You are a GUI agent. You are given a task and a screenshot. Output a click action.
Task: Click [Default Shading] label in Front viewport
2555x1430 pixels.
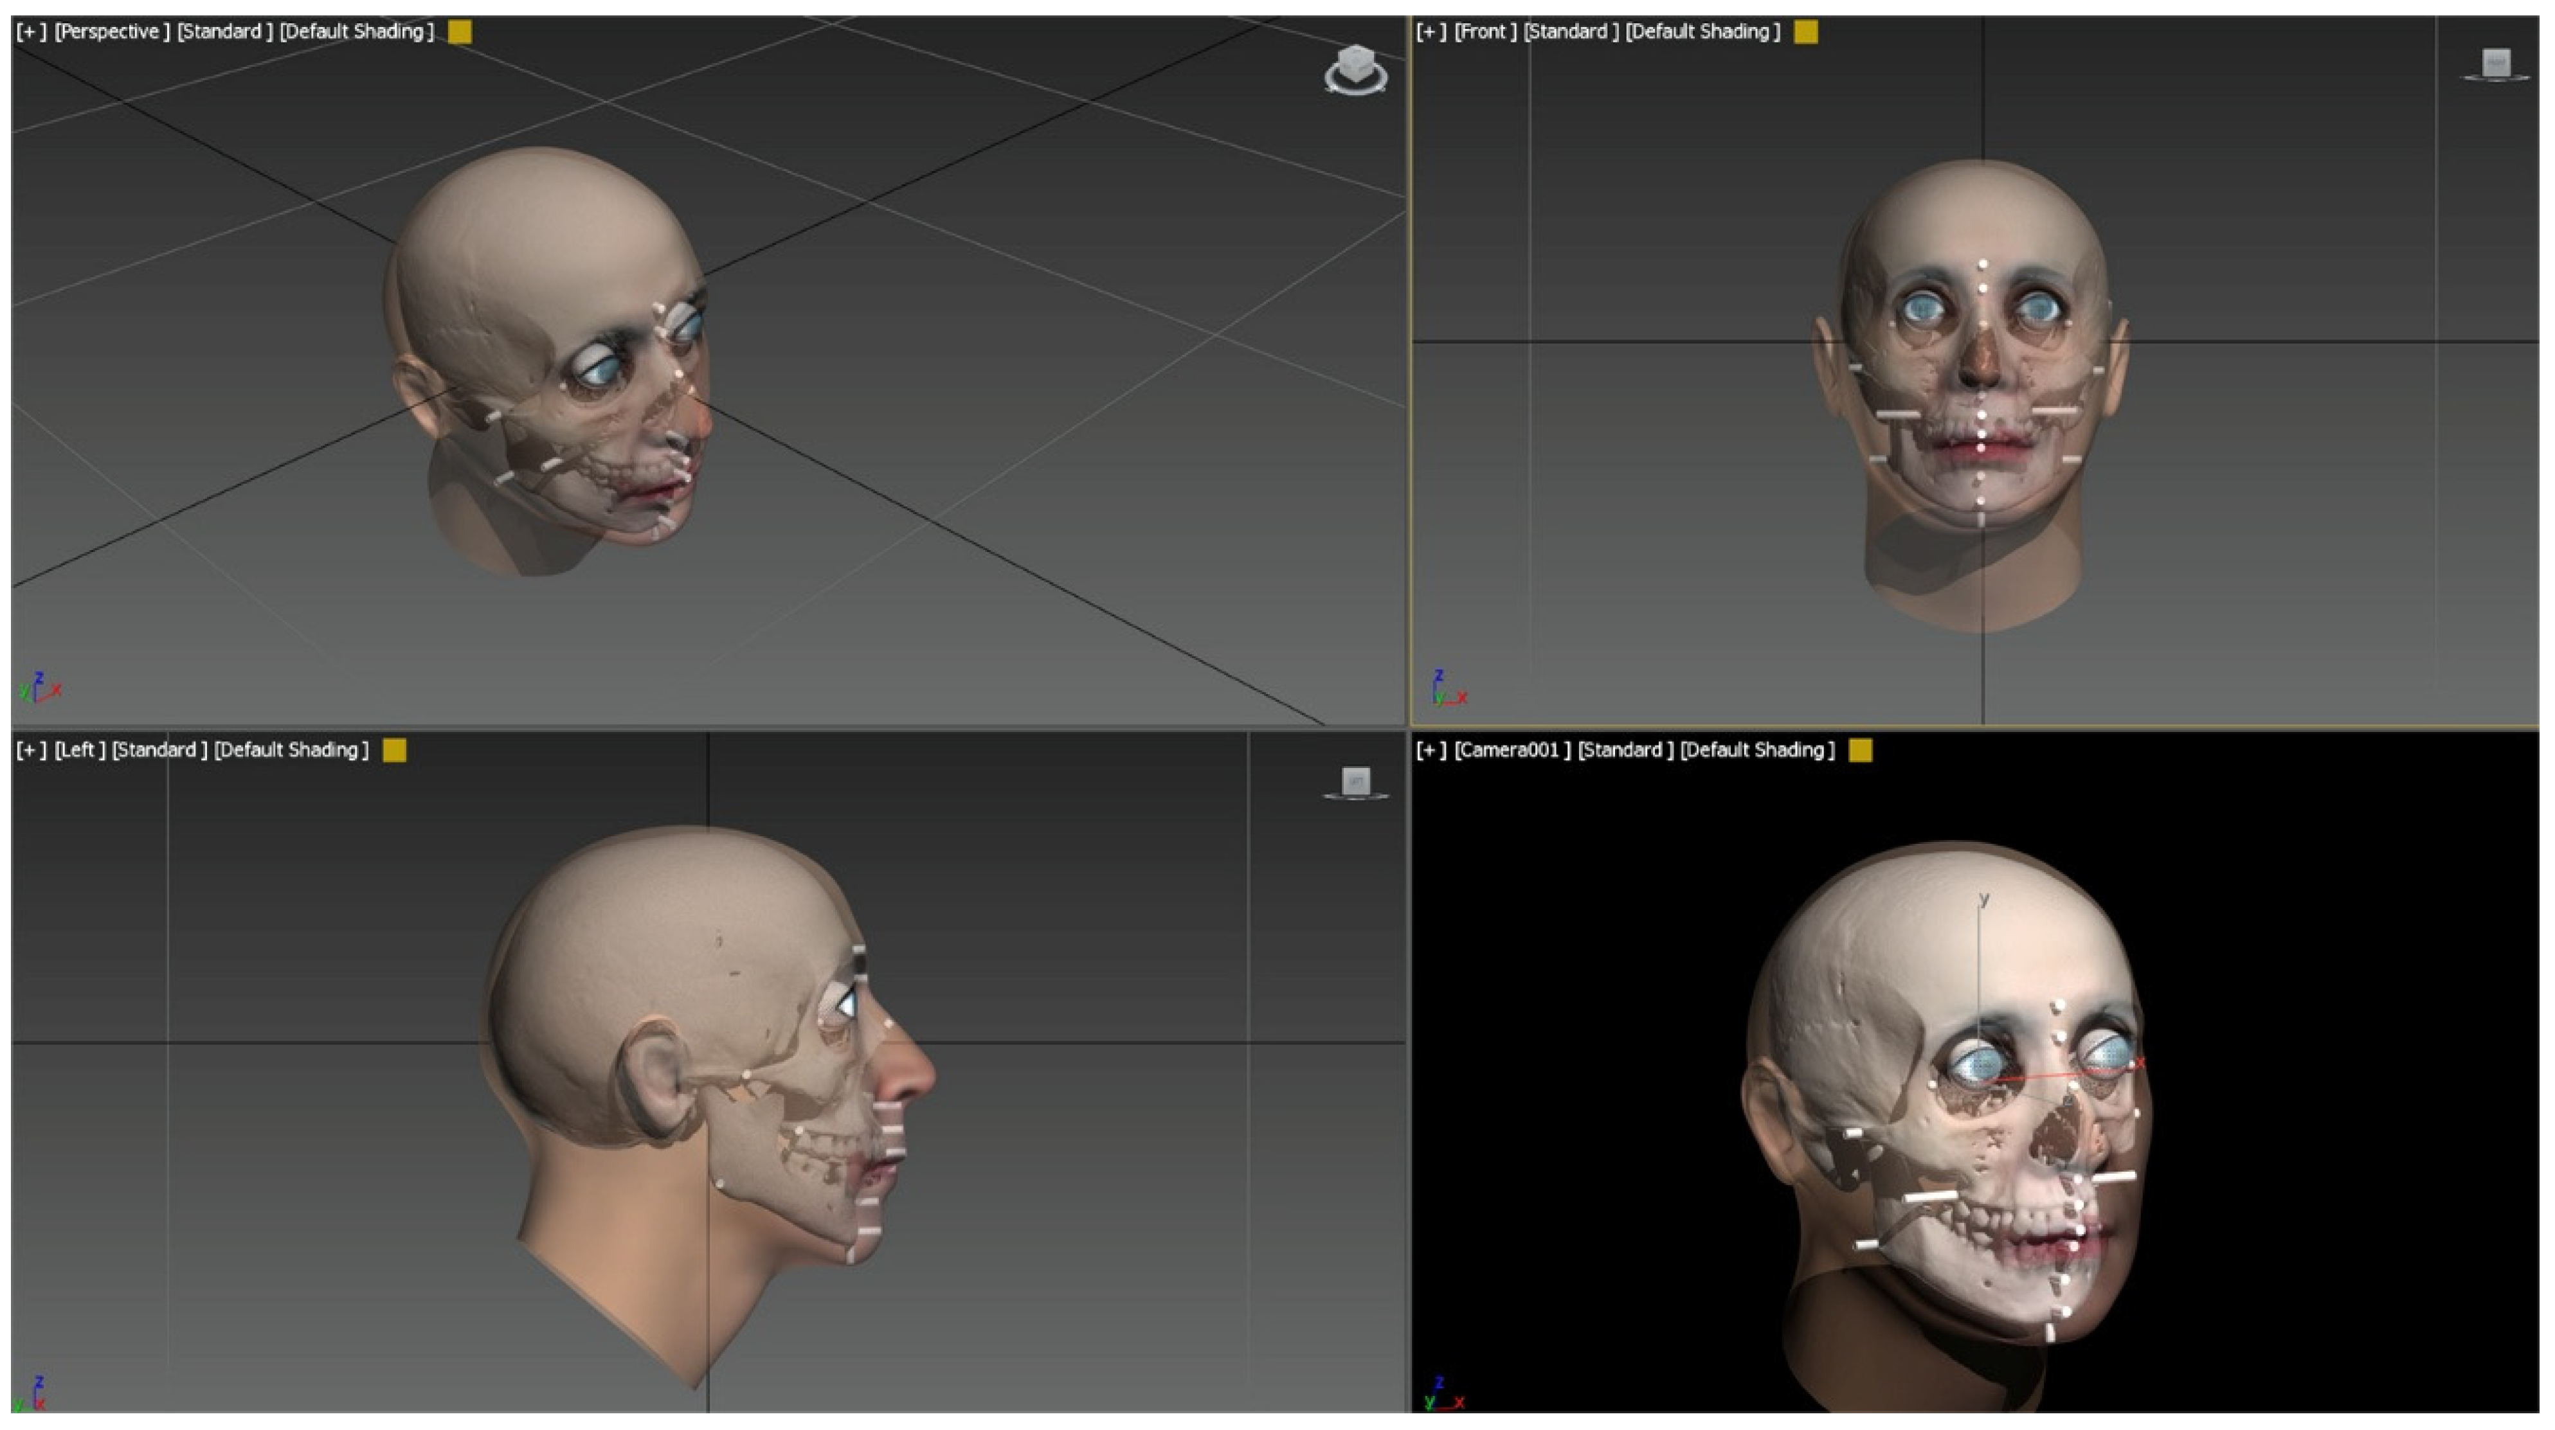point(1702,31)
